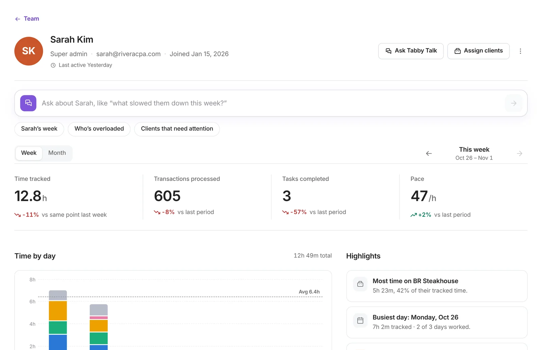Click the purple chat icon in the ask bar
This screenshot has height=350, width=542.
(x=28, y=103)
